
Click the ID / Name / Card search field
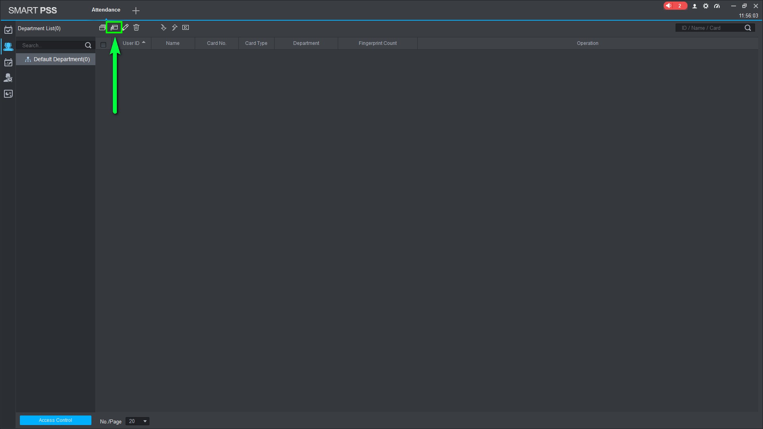coord(709,28)
